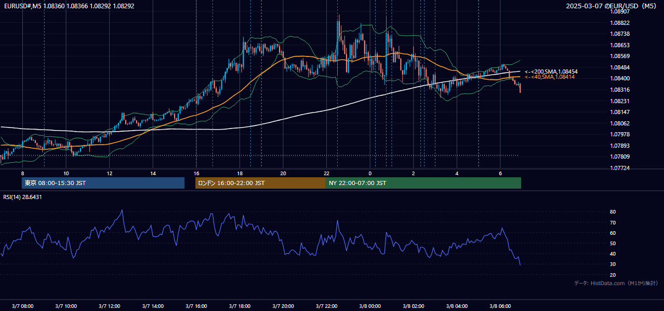Viewport: 664px width, 311px height.
Task: Click RSI scale value 60
Action: tap(613, 233)
